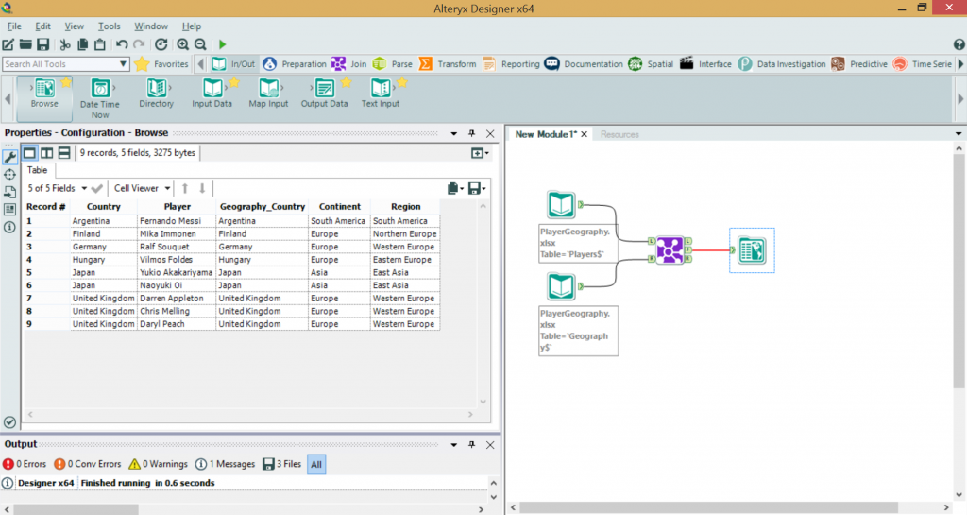Image resolution: width=967 pixels, height=515 pixels.
Task: Click the Zoom In magnifier icon
Action: click(182, 44)
